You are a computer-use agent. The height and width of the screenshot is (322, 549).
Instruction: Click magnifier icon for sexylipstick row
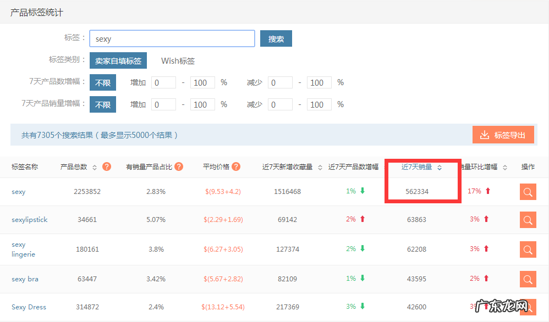pos(528,220)
